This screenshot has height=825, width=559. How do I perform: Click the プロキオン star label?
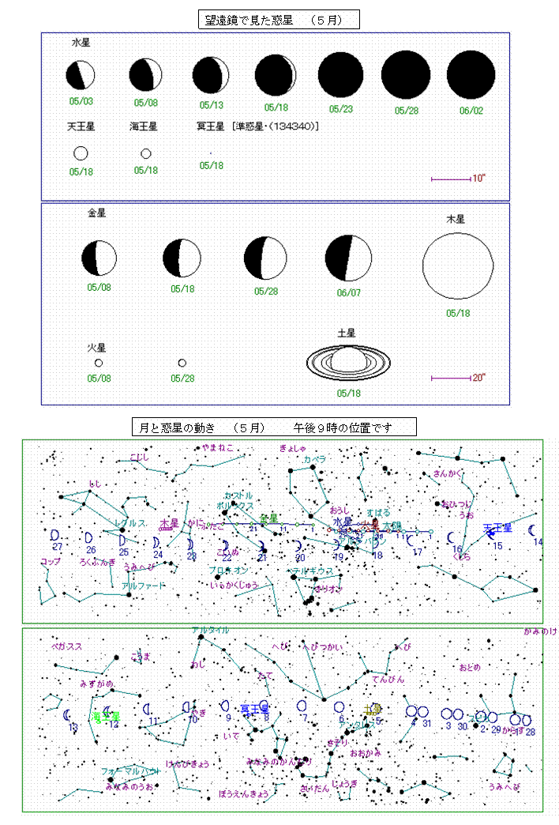[228, 571]
